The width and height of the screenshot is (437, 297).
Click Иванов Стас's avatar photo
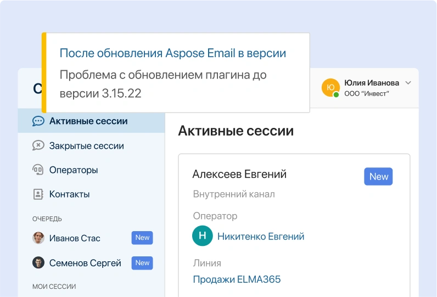38,238
